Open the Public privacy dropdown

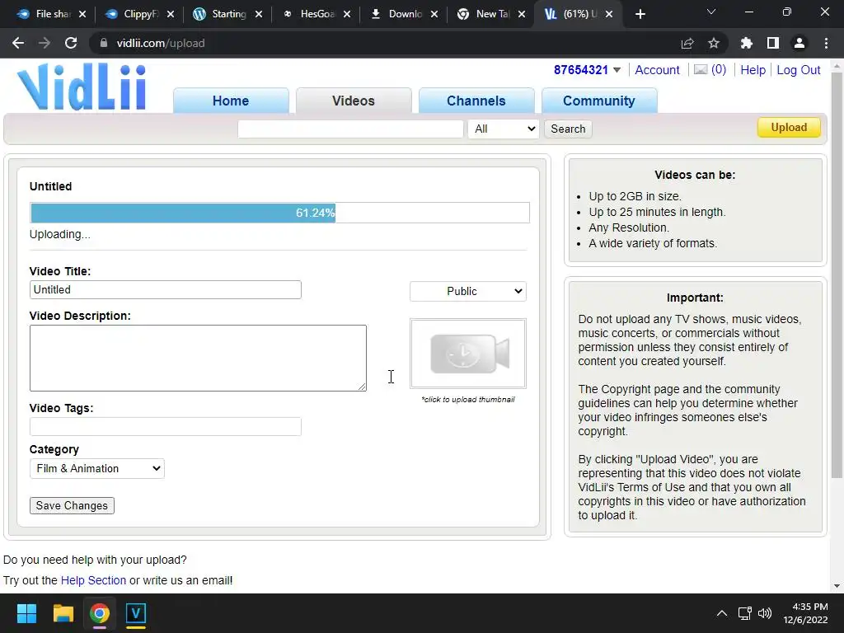click(468, 291)
